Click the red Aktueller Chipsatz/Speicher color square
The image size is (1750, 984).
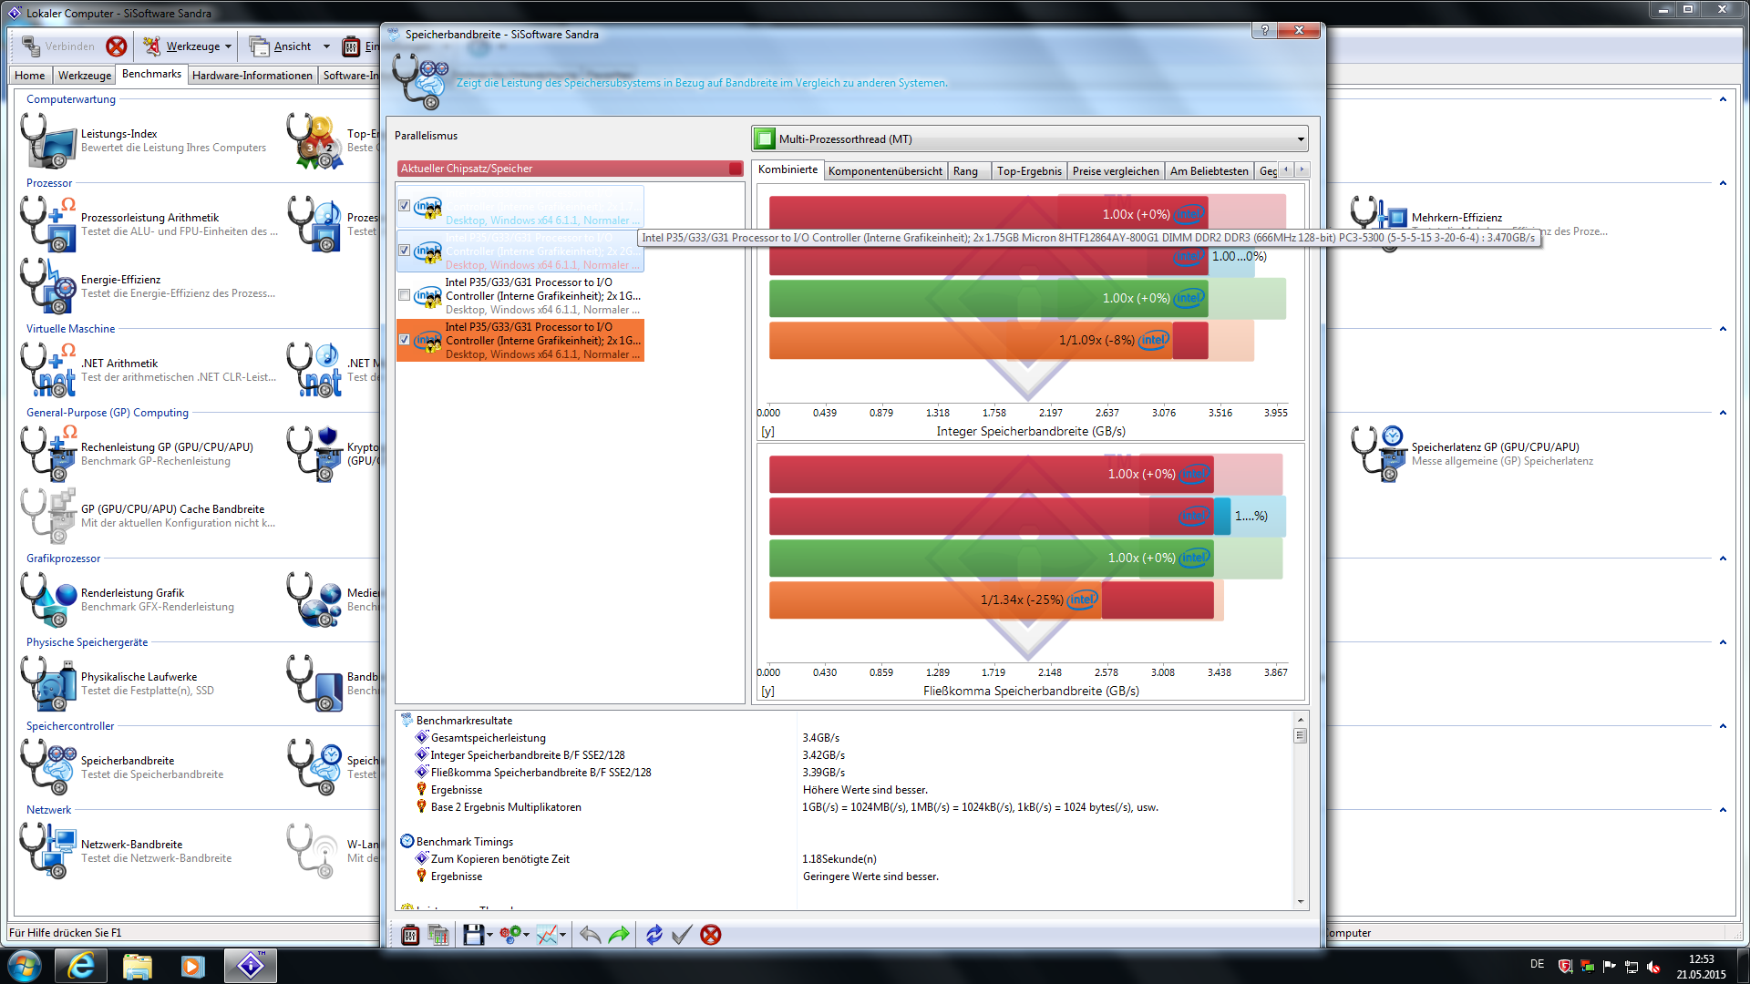pyautogui.click(x=735, y=169)
